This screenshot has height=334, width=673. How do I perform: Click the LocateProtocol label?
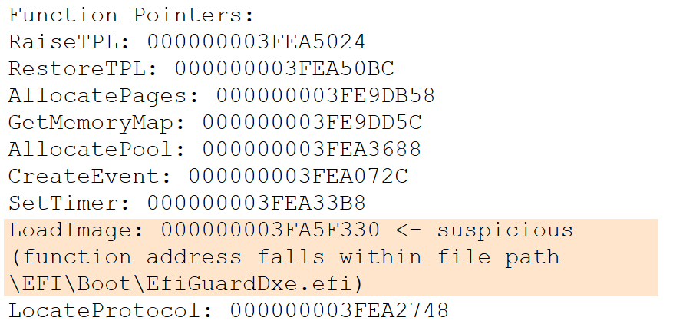(x=112, y=311)
